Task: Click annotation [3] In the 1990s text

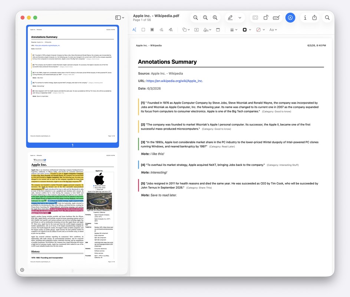Action: pyautogui.click(x=230, y=144)
